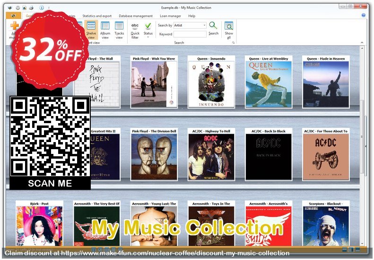This screenshot has height=260, width=374.
Task: Click the 'Aerosmith - Aerosmith's' title
Action: (x=269, y=204)
